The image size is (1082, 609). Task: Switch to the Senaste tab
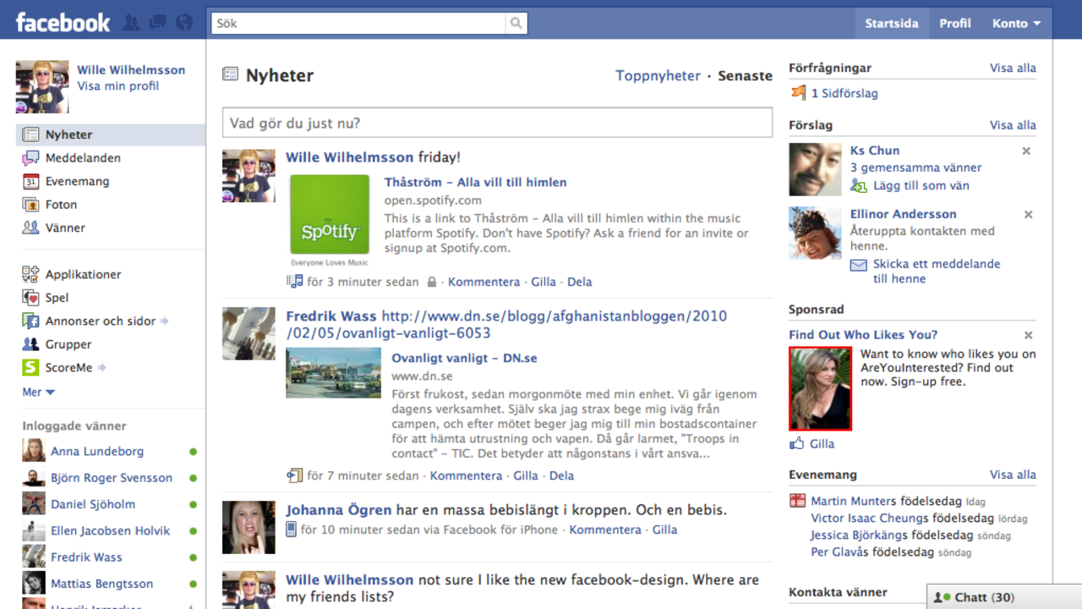(x=745, y=75)
